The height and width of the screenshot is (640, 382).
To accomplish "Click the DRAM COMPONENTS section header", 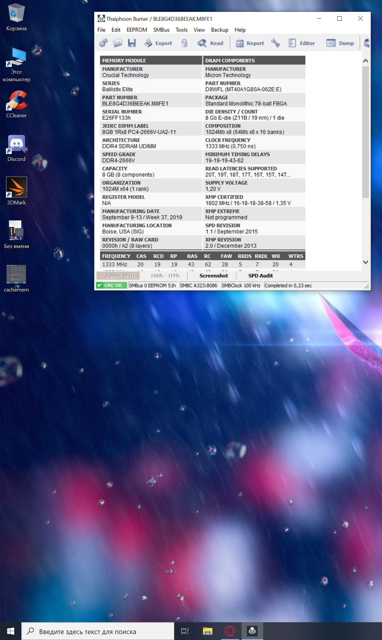I will coord(254,60).
